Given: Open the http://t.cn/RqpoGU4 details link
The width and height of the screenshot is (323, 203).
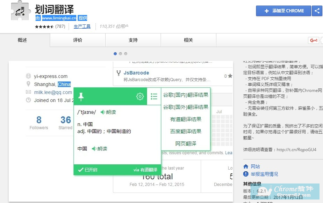Looking at the screenshot, I should click(297, 150).
